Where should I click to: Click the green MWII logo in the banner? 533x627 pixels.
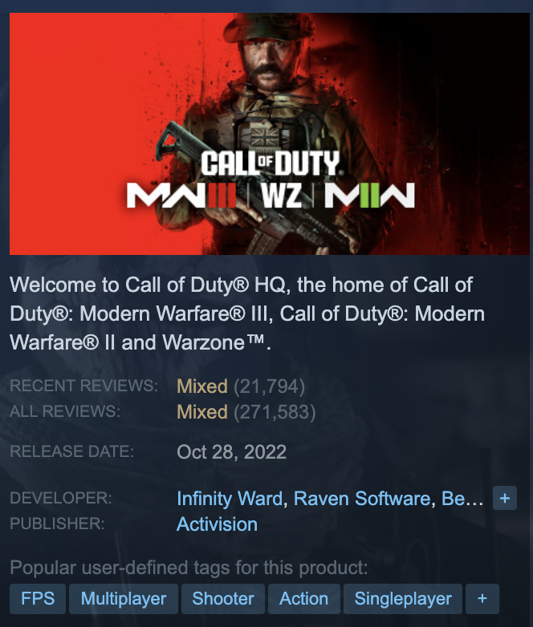[369, 195]
